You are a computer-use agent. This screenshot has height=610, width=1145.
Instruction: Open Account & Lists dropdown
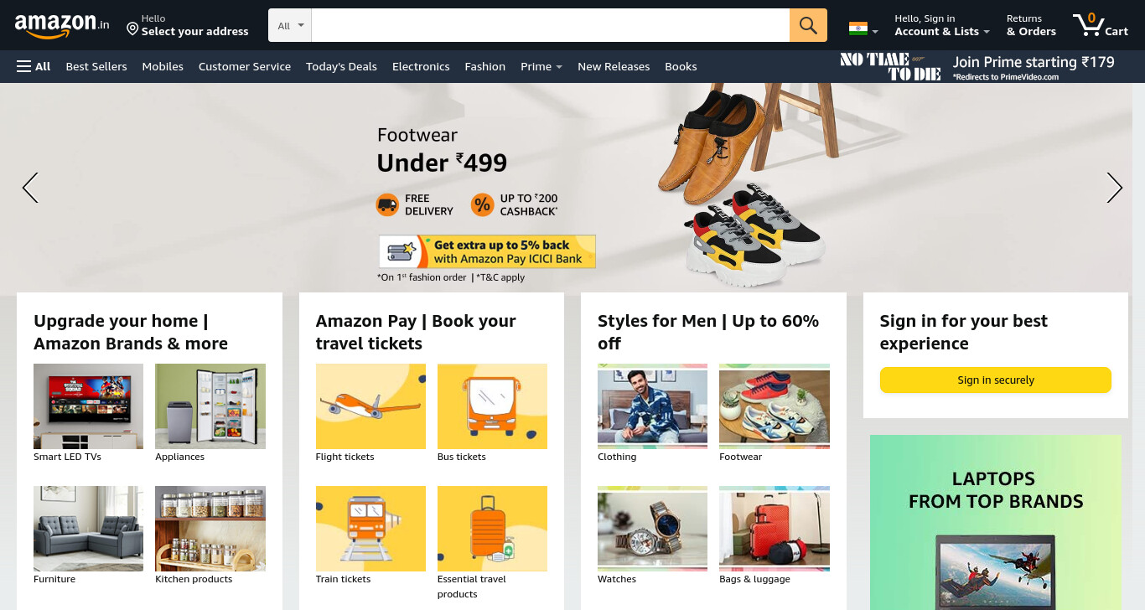[942, 25]
